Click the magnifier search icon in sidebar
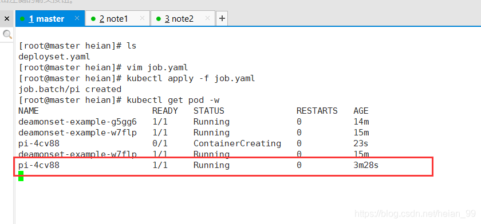This screenshot has width=481, height=224. click(x=7, y=35)
